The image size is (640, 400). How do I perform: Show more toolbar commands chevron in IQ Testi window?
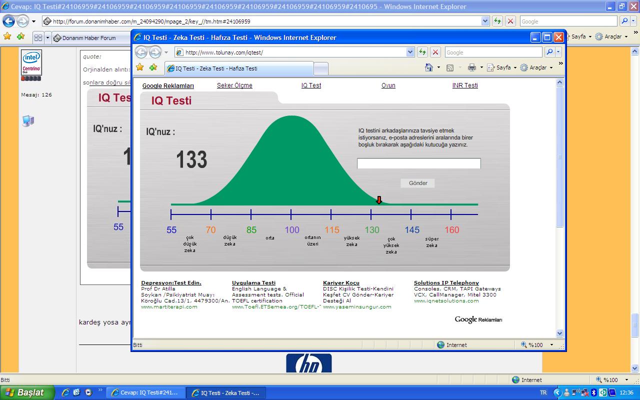[560, 63]
